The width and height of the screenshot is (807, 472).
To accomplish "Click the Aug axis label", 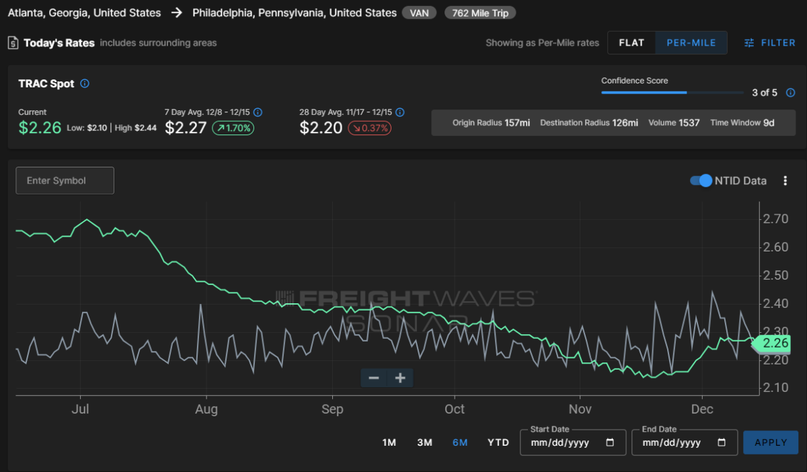I will click(206, 409).
